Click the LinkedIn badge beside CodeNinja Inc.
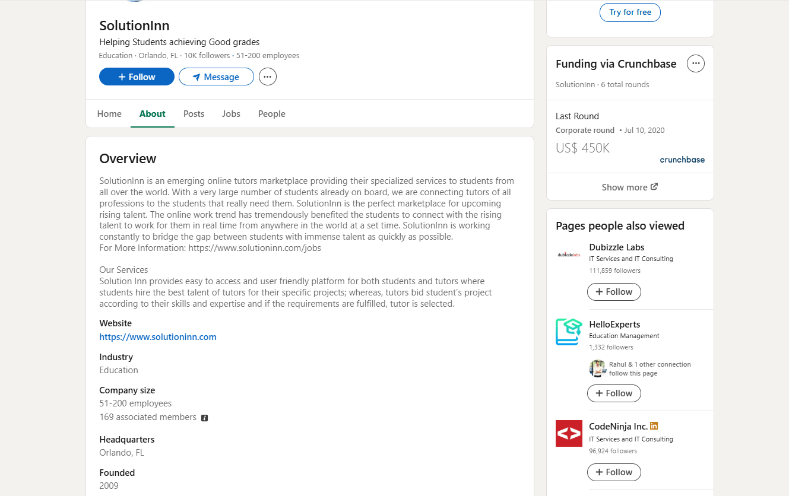 click(x=654, y=426)
